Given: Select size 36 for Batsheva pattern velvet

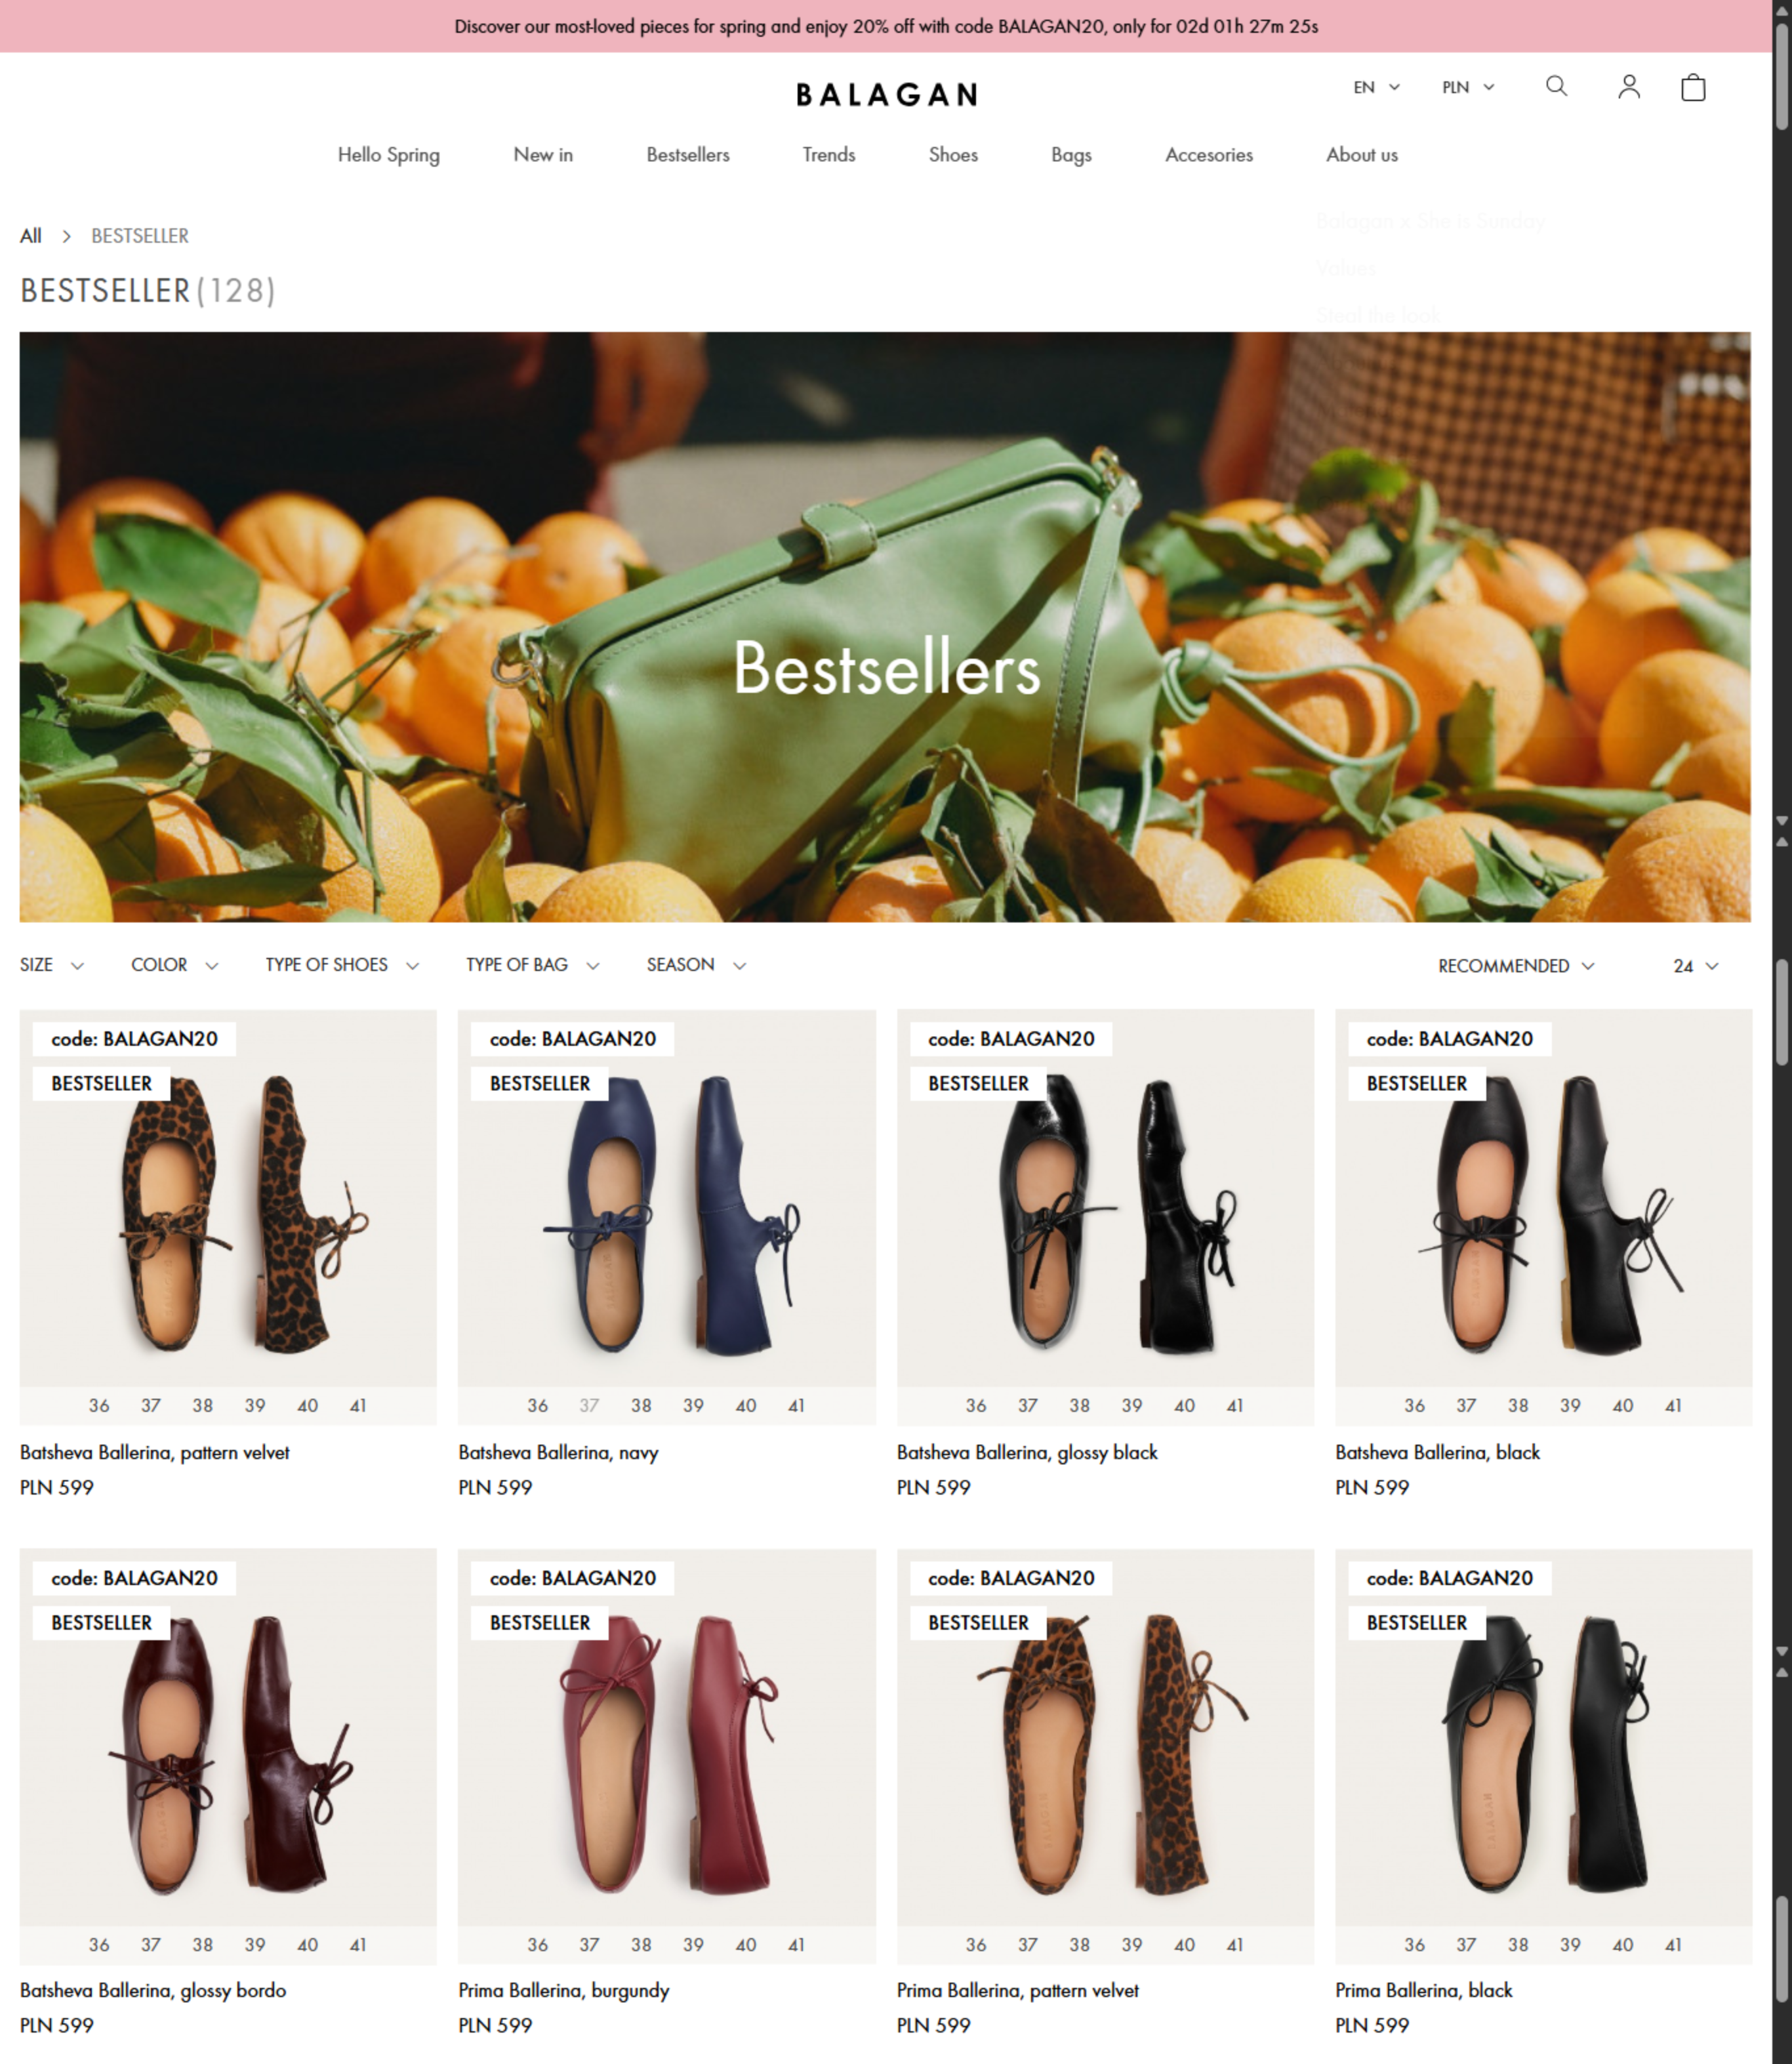Looking at the screenshot, I should coord(99,1406).
